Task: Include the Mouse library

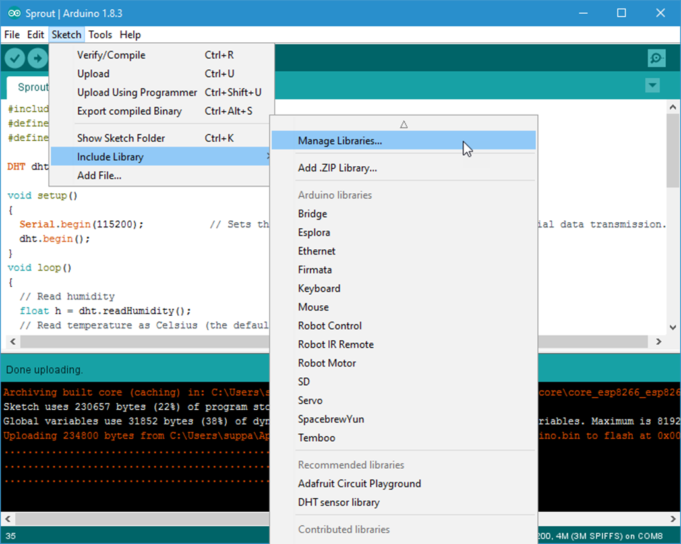Action: 403,307
